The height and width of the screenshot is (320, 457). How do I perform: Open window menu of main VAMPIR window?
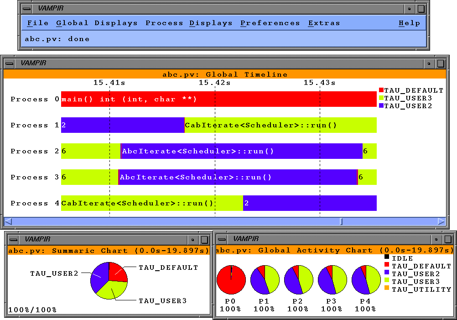tap(27, 9)
